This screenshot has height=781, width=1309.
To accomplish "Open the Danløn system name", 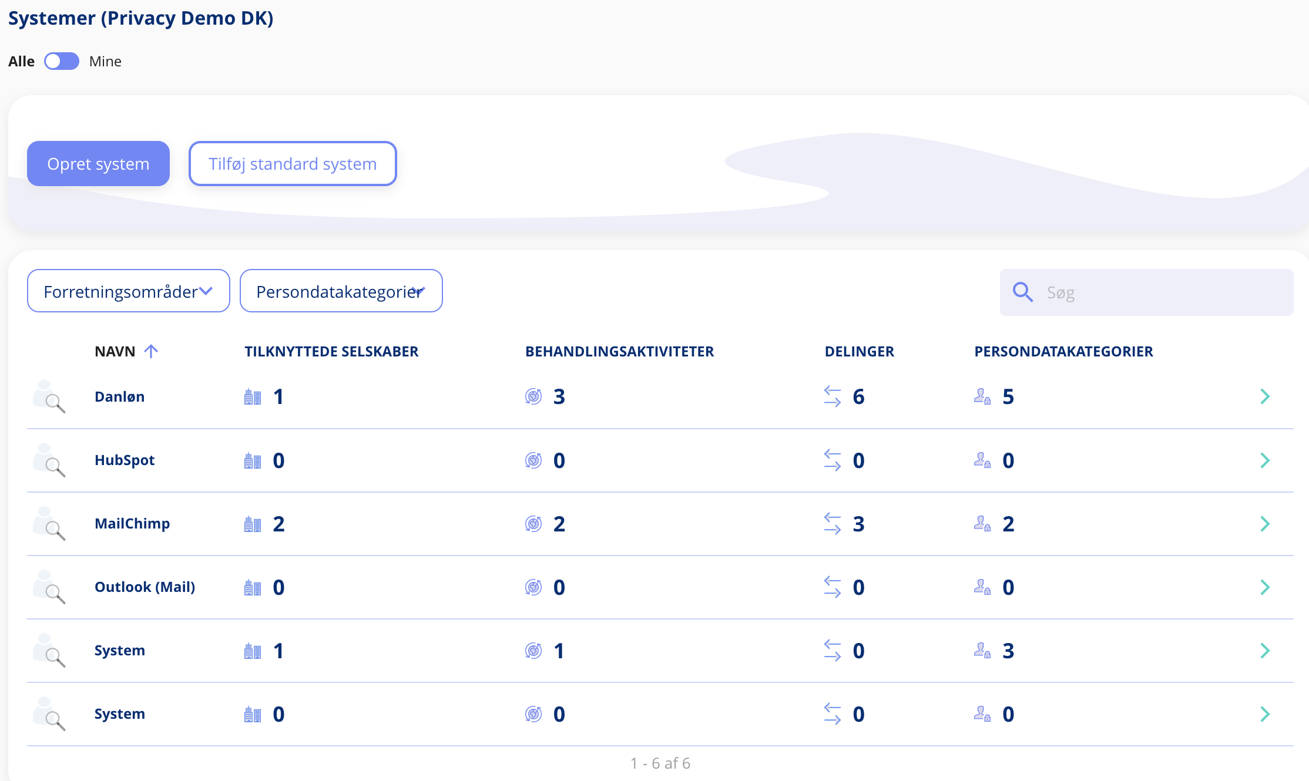I will pyautogui.click(x=119, y=396).
